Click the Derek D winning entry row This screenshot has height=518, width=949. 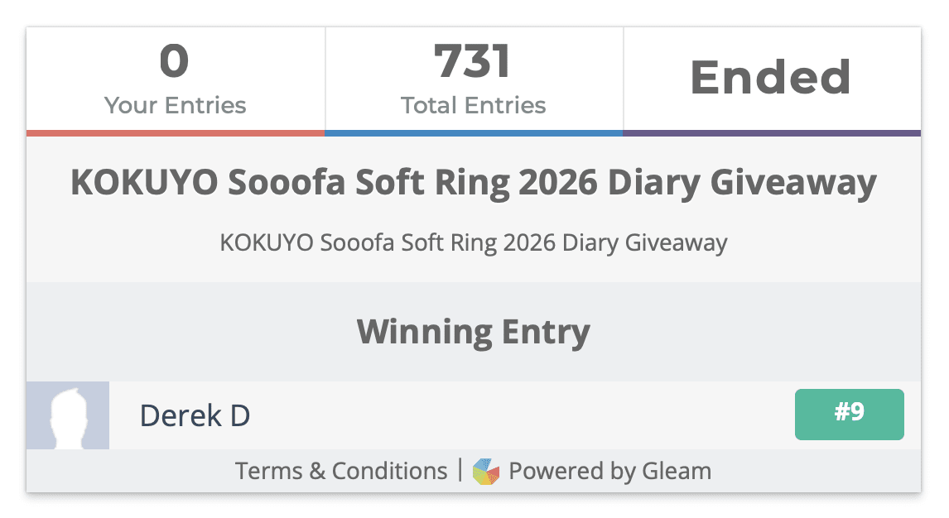[474, 415]
